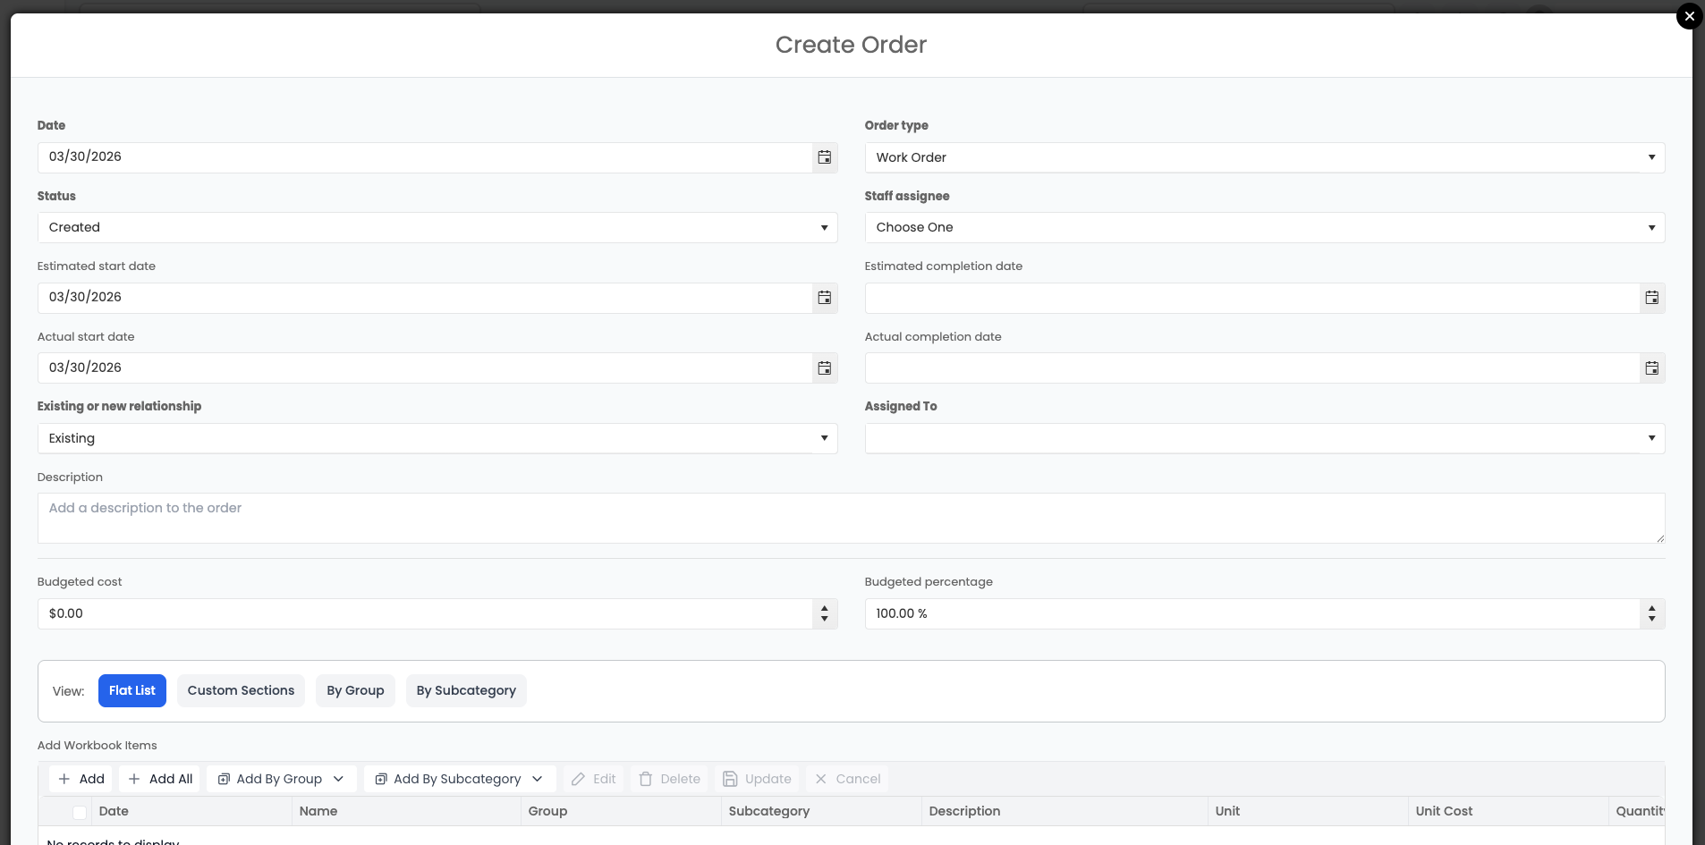
Task: Open calendar picker for Date field
Action: (824, 157)
